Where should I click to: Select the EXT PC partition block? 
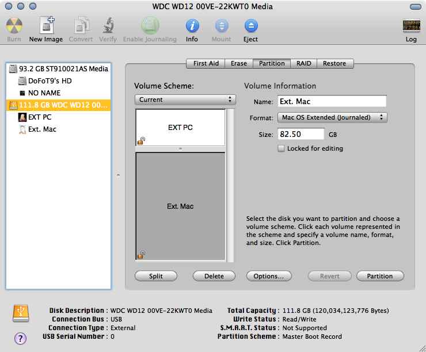click(x=180, y=128)
